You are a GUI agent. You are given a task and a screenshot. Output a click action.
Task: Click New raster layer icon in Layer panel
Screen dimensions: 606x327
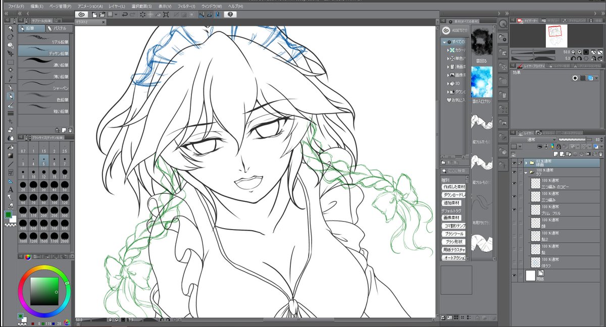[555, 153]
